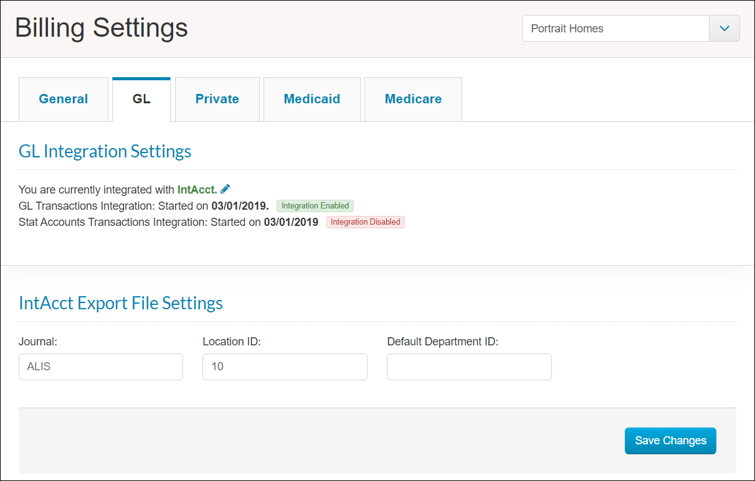Screen dimensions: 755x481
Task: Click the pencil edit icon beside IntAcct
Action: tap(226, 189)
